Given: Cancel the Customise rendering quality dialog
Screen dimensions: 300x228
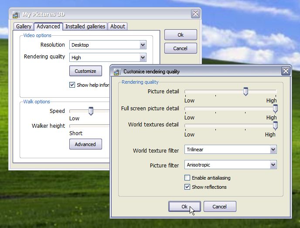Looking at the screenshot, I should coord(220,207).
